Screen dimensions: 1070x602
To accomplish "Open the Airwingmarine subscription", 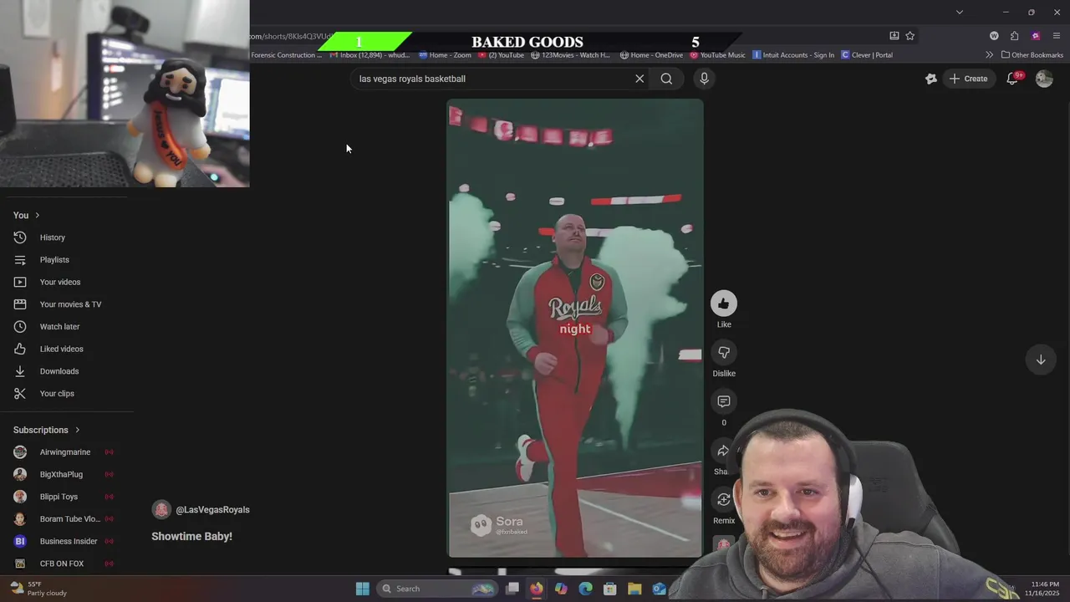I will point(65,452).
